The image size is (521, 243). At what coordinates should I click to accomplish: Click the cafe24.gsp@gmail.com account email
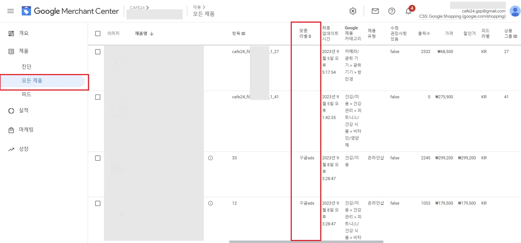click(483, 11)
